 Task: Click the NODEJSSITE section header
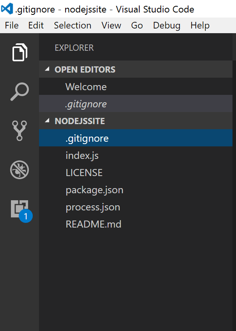(136, 121)
